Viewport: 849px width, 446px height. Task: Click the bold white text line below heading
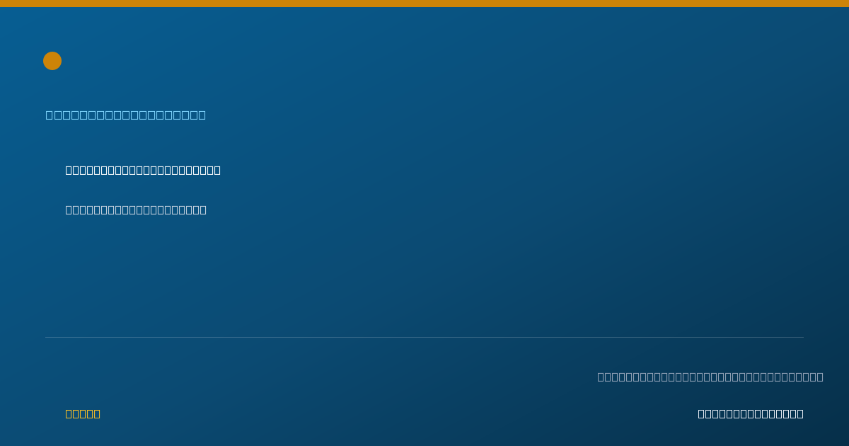[143, 170]
